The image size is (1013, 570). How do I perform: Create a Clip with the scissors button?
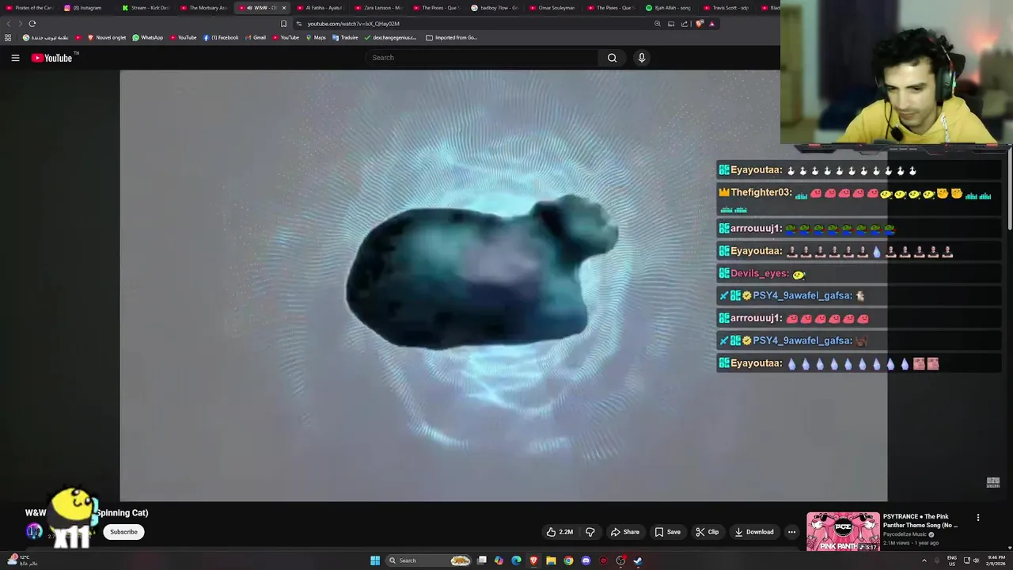pyautogui.click(x=707, y=532)
